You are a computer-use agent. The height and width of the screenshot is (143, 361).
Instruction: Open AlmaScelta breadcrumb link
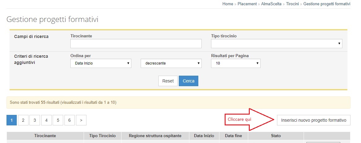271,4
